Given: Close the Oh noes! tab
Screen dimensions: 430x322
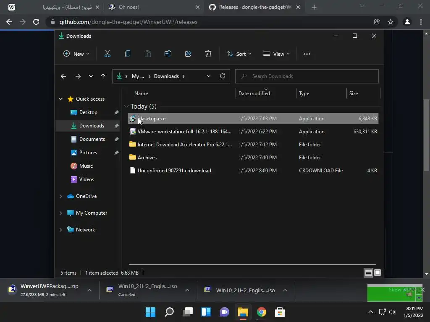Looking at the screenshot, I should click(x=198, y=7).
